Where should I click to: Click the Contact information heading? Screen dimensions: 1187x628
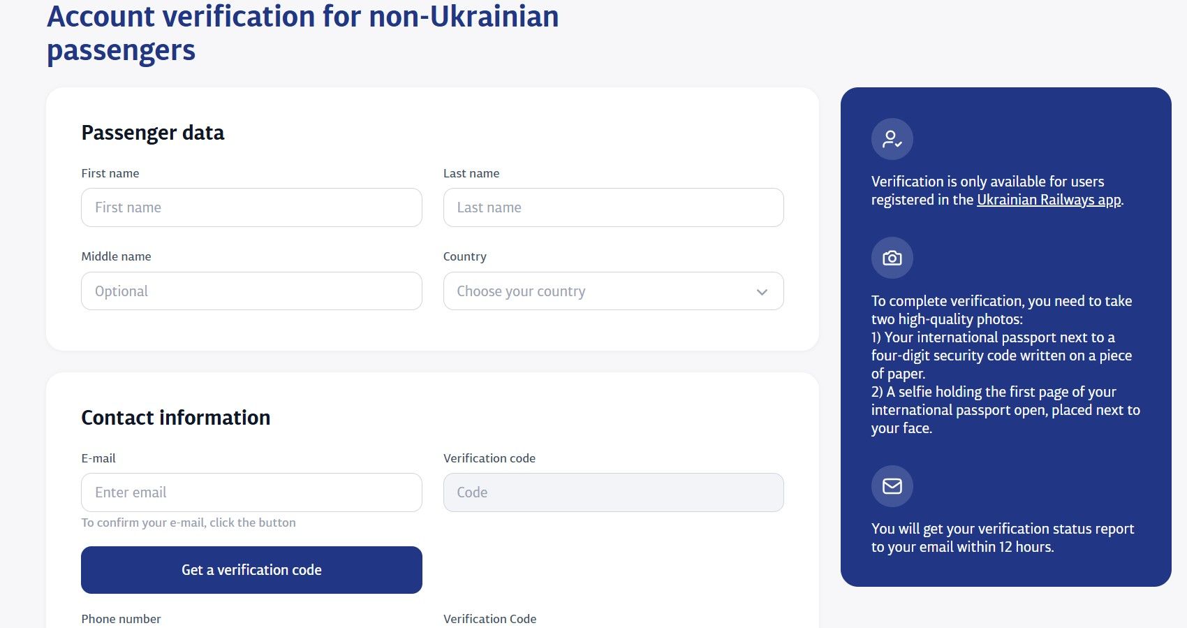pyautogui.click(x=176, y=418)
